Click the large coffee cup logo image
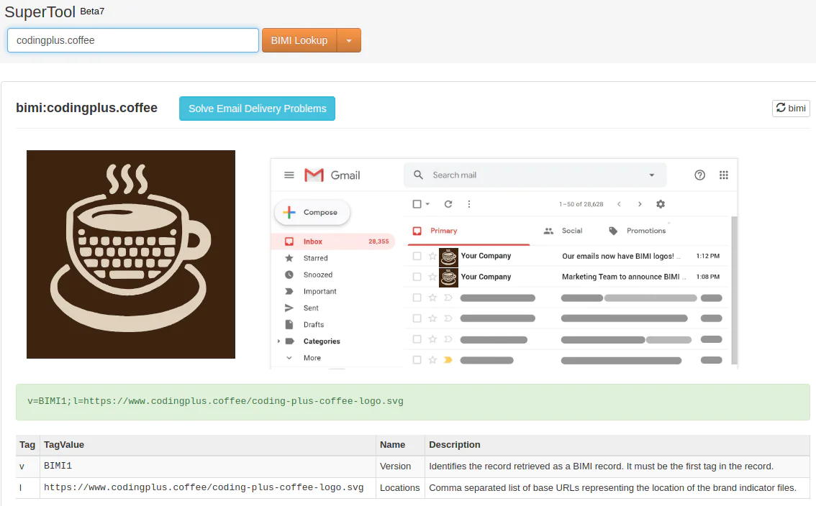 coord(131,254)
